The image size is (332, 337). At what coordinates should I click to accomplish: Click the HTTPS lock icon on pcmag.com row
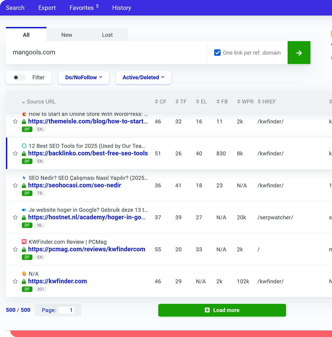point(25,249)
